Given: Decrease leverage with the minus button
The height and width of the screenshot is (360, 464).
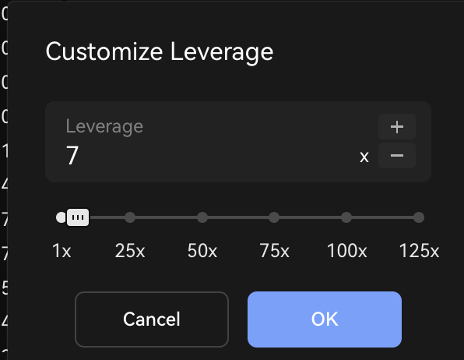Looking at the screenshot, I should [x=397, y=156].
